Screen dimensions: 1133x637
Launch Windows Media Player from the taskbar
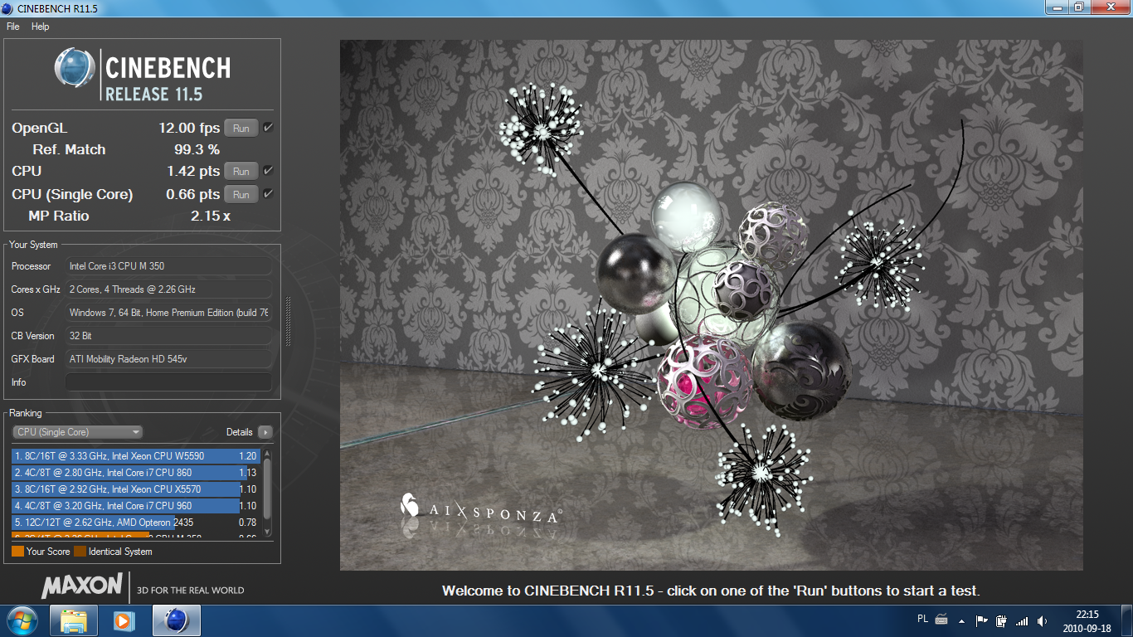124,620
